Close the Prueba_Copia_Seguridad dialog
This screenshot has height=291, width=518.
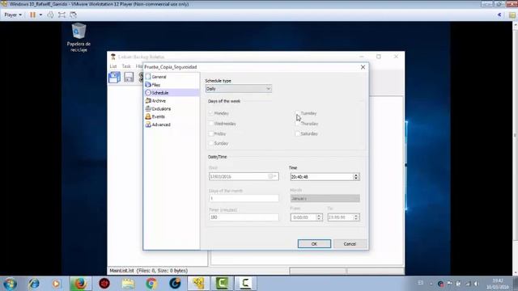(363, 67)
